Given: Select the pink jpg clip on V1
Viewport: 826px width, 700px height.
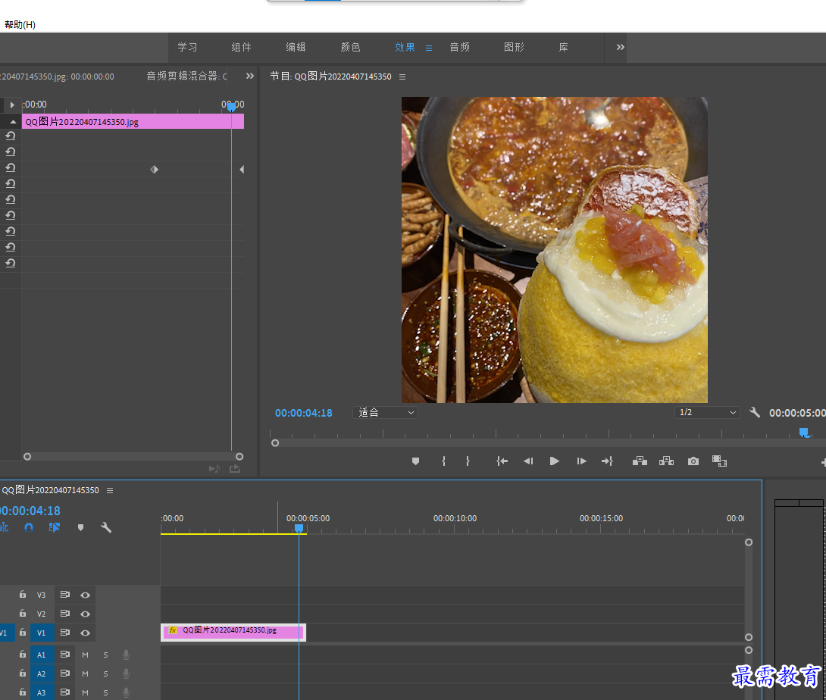Looking at the screenshot, I should 233,632.
